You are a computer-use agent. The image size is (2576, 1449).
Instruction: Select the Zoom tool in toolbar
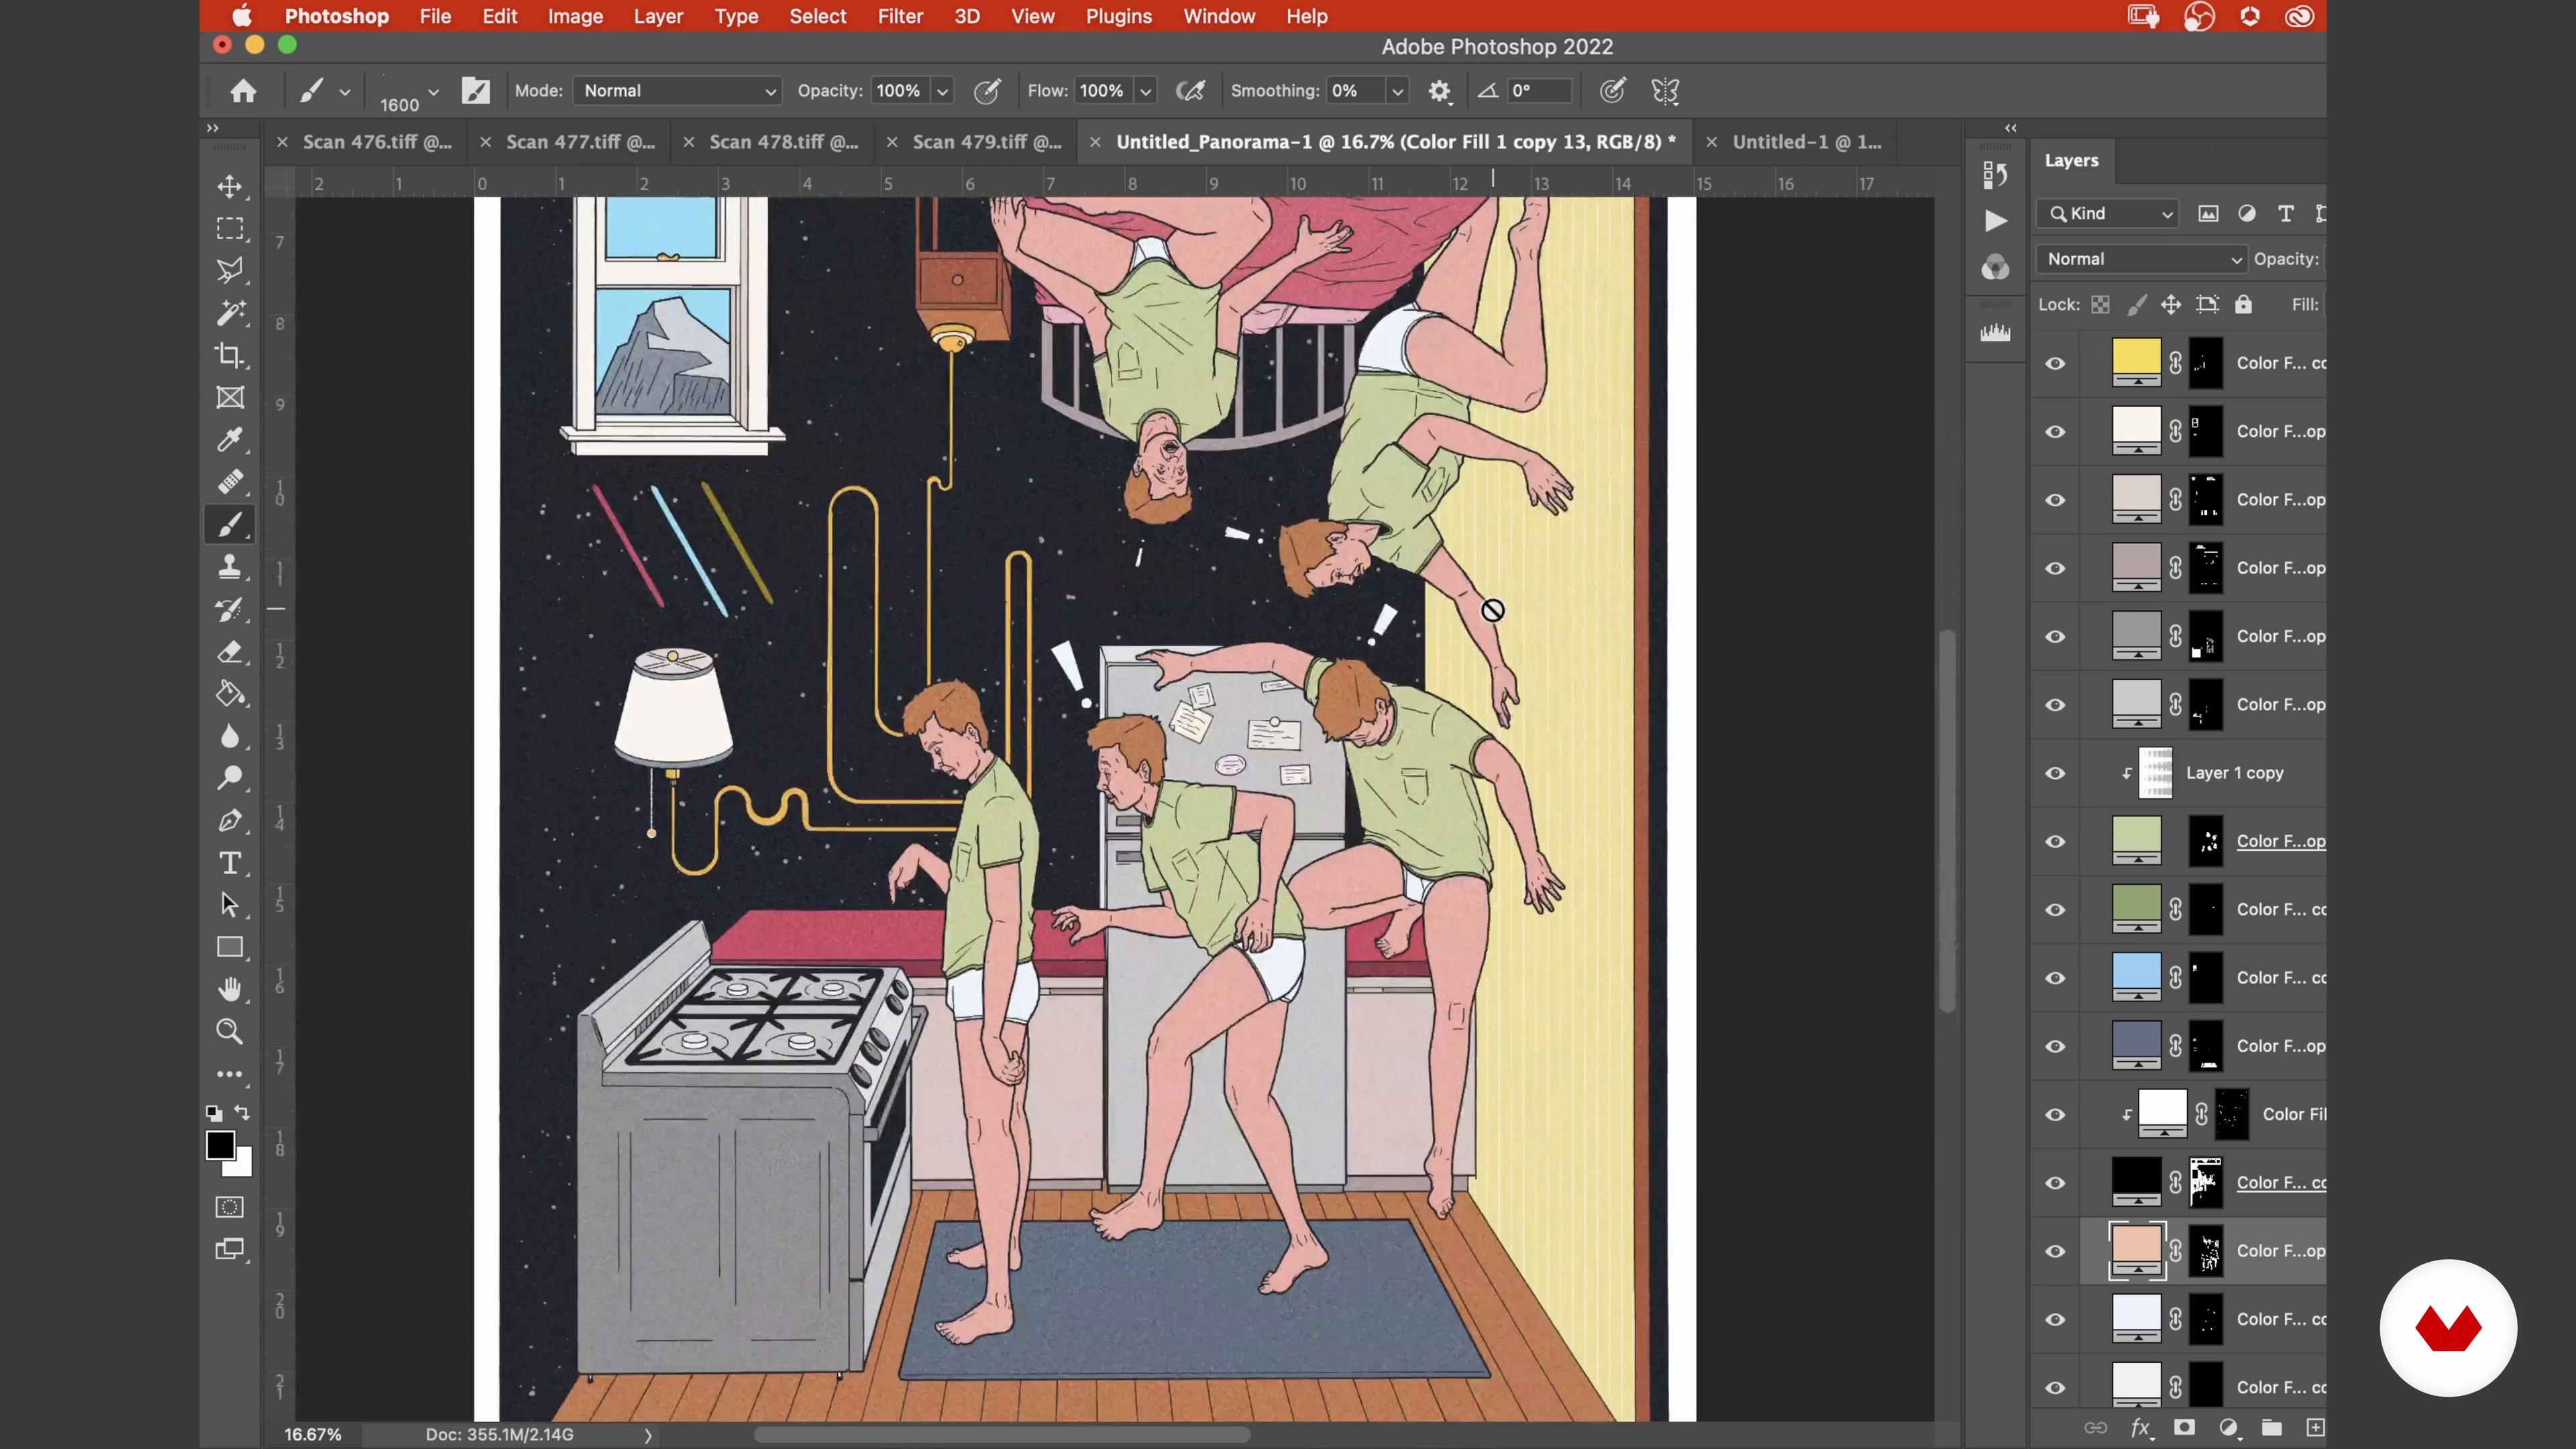230,1031
